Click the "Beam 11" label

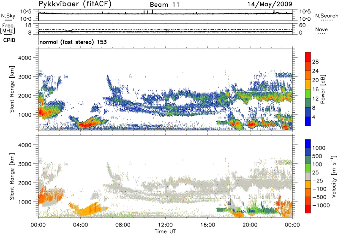[164, 5]
